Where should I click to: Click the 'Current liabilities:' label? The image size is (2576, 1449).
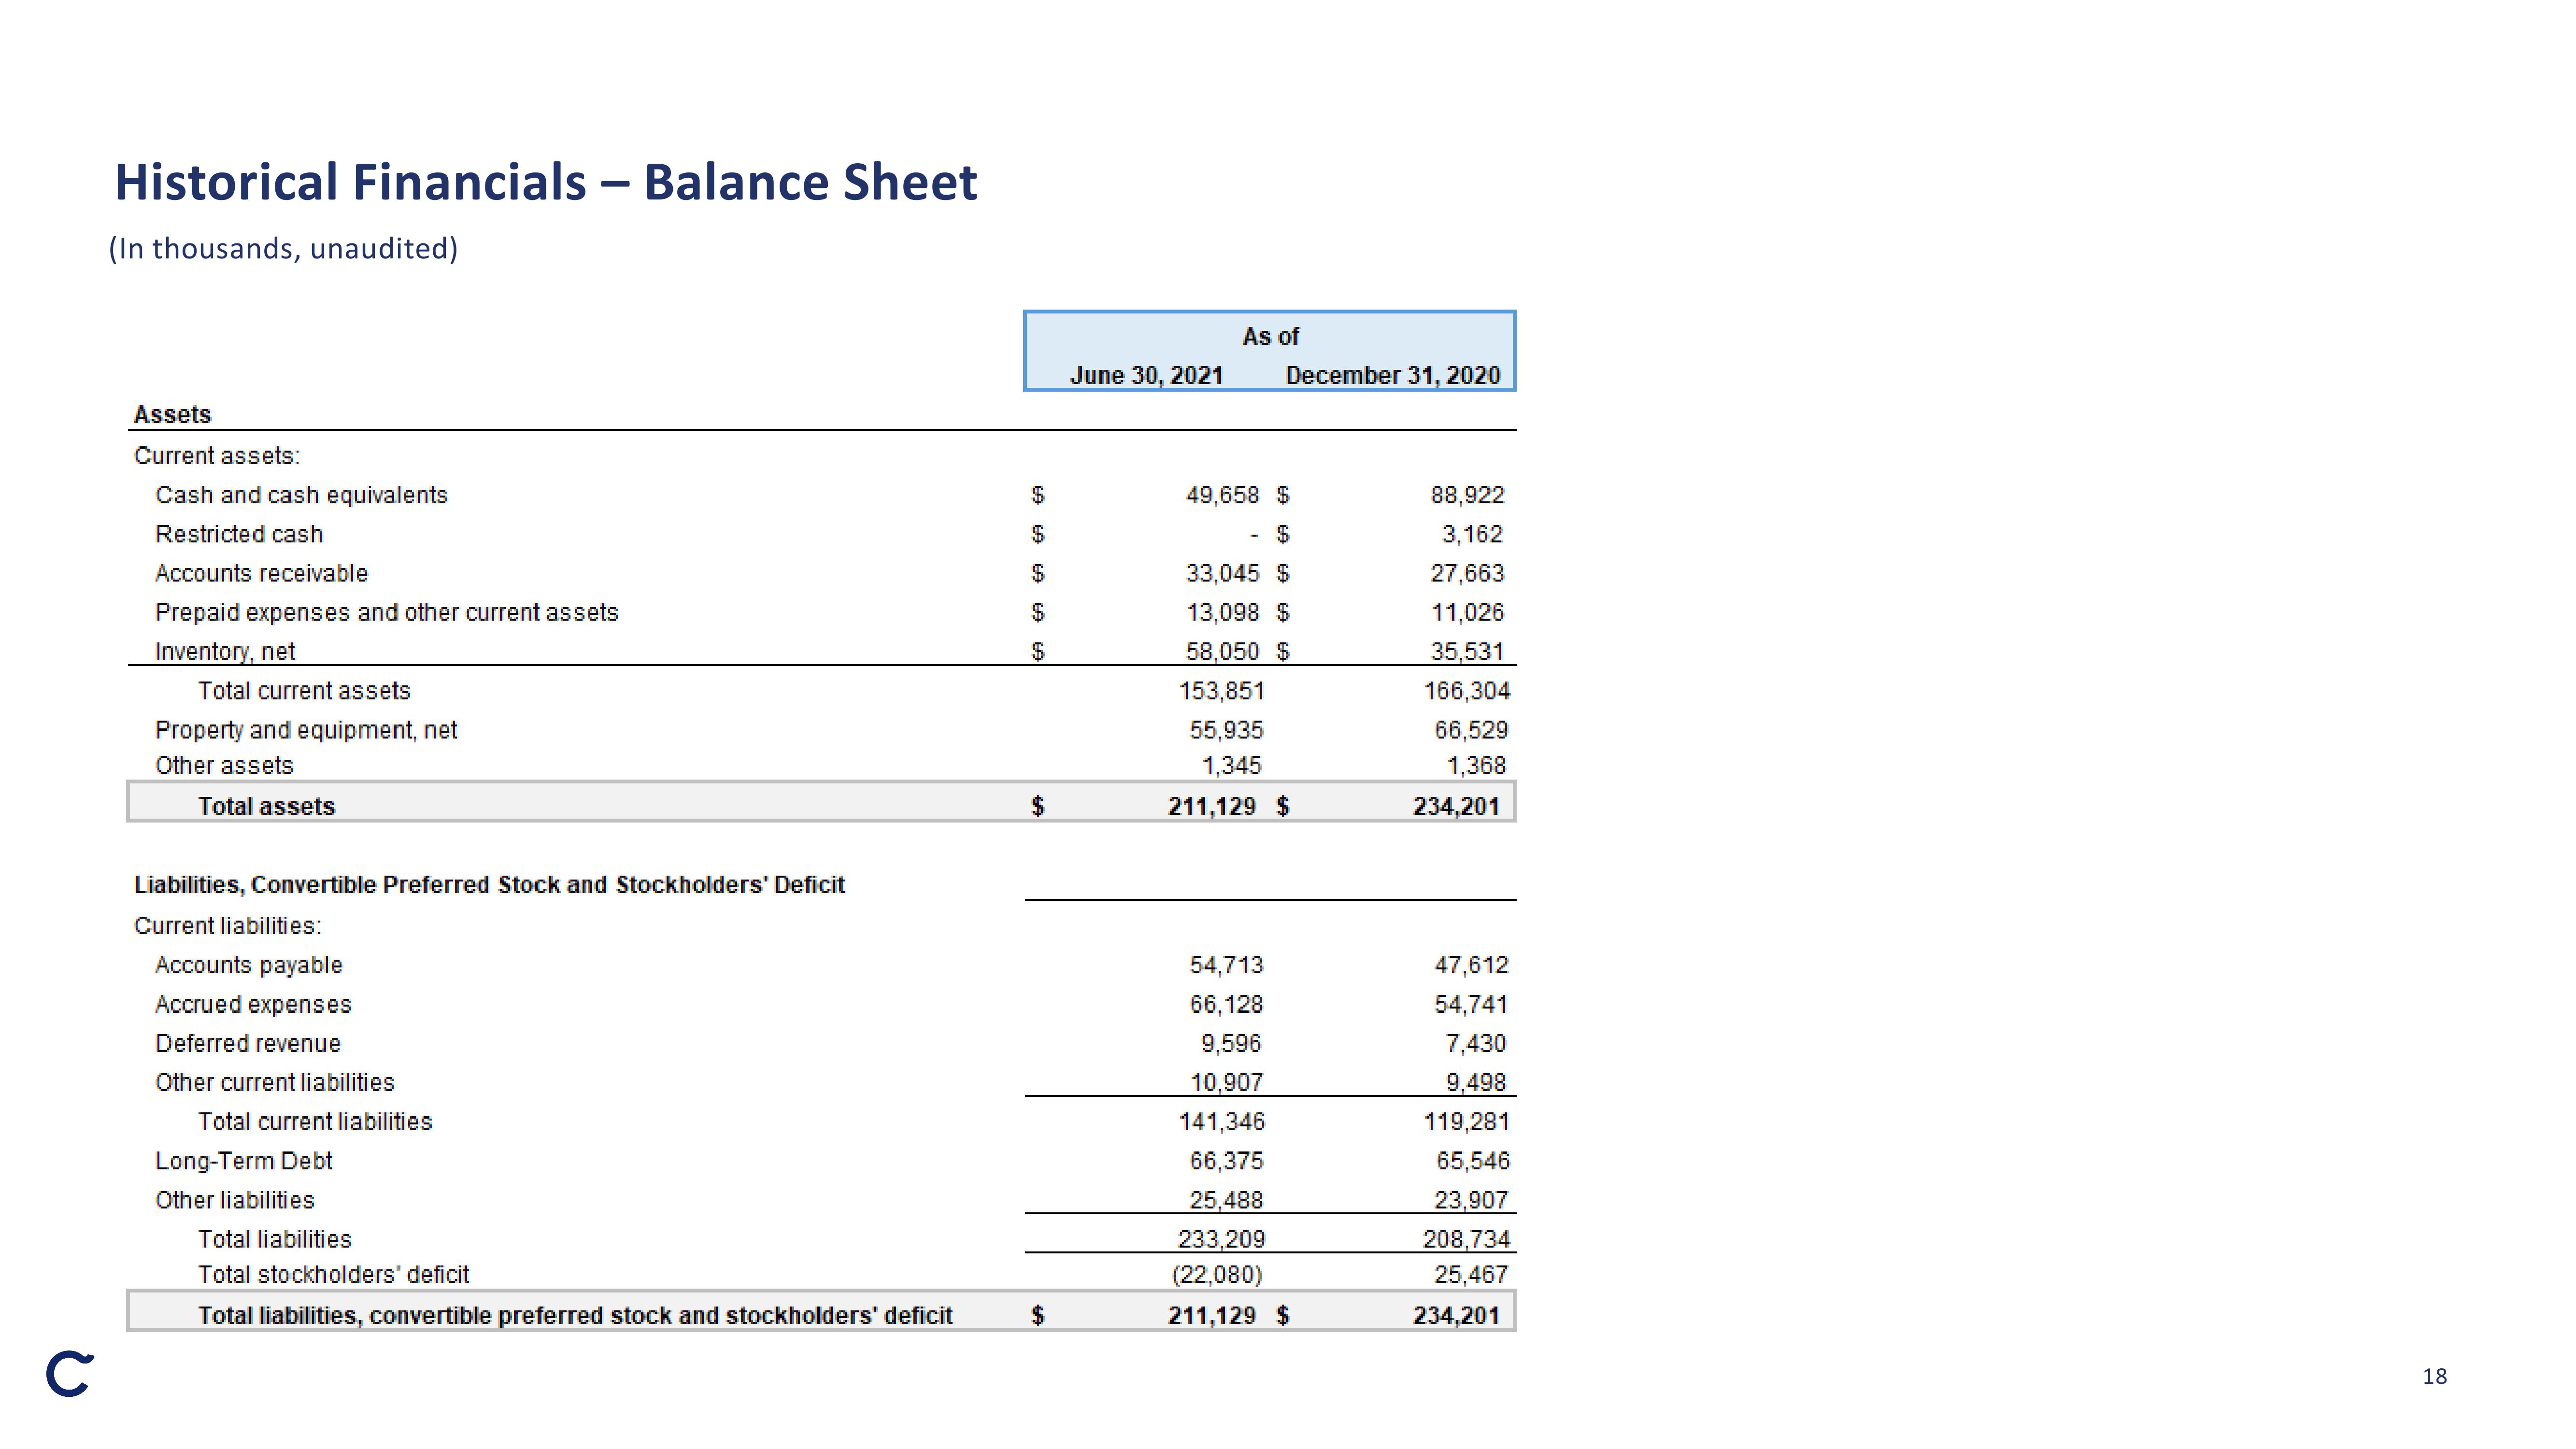(228, 926)
